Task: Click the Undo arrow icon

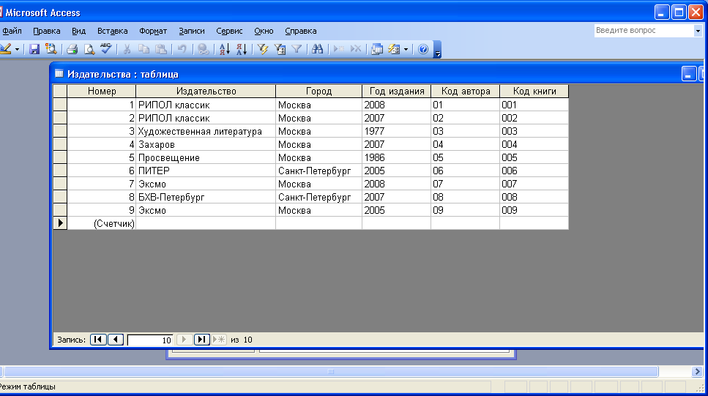Action: 182,49
